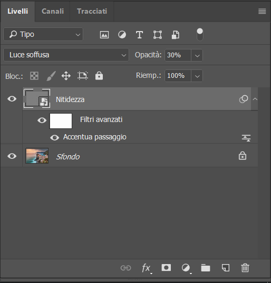271x283 pixels.
Task: Filter layers by adjustment layer icon
Action: click(122, 35)
